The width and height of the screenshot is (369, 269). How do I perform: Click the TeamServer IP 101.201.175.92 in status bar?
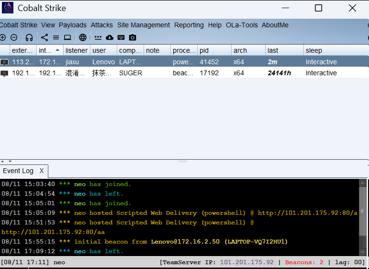click(247, 262)
